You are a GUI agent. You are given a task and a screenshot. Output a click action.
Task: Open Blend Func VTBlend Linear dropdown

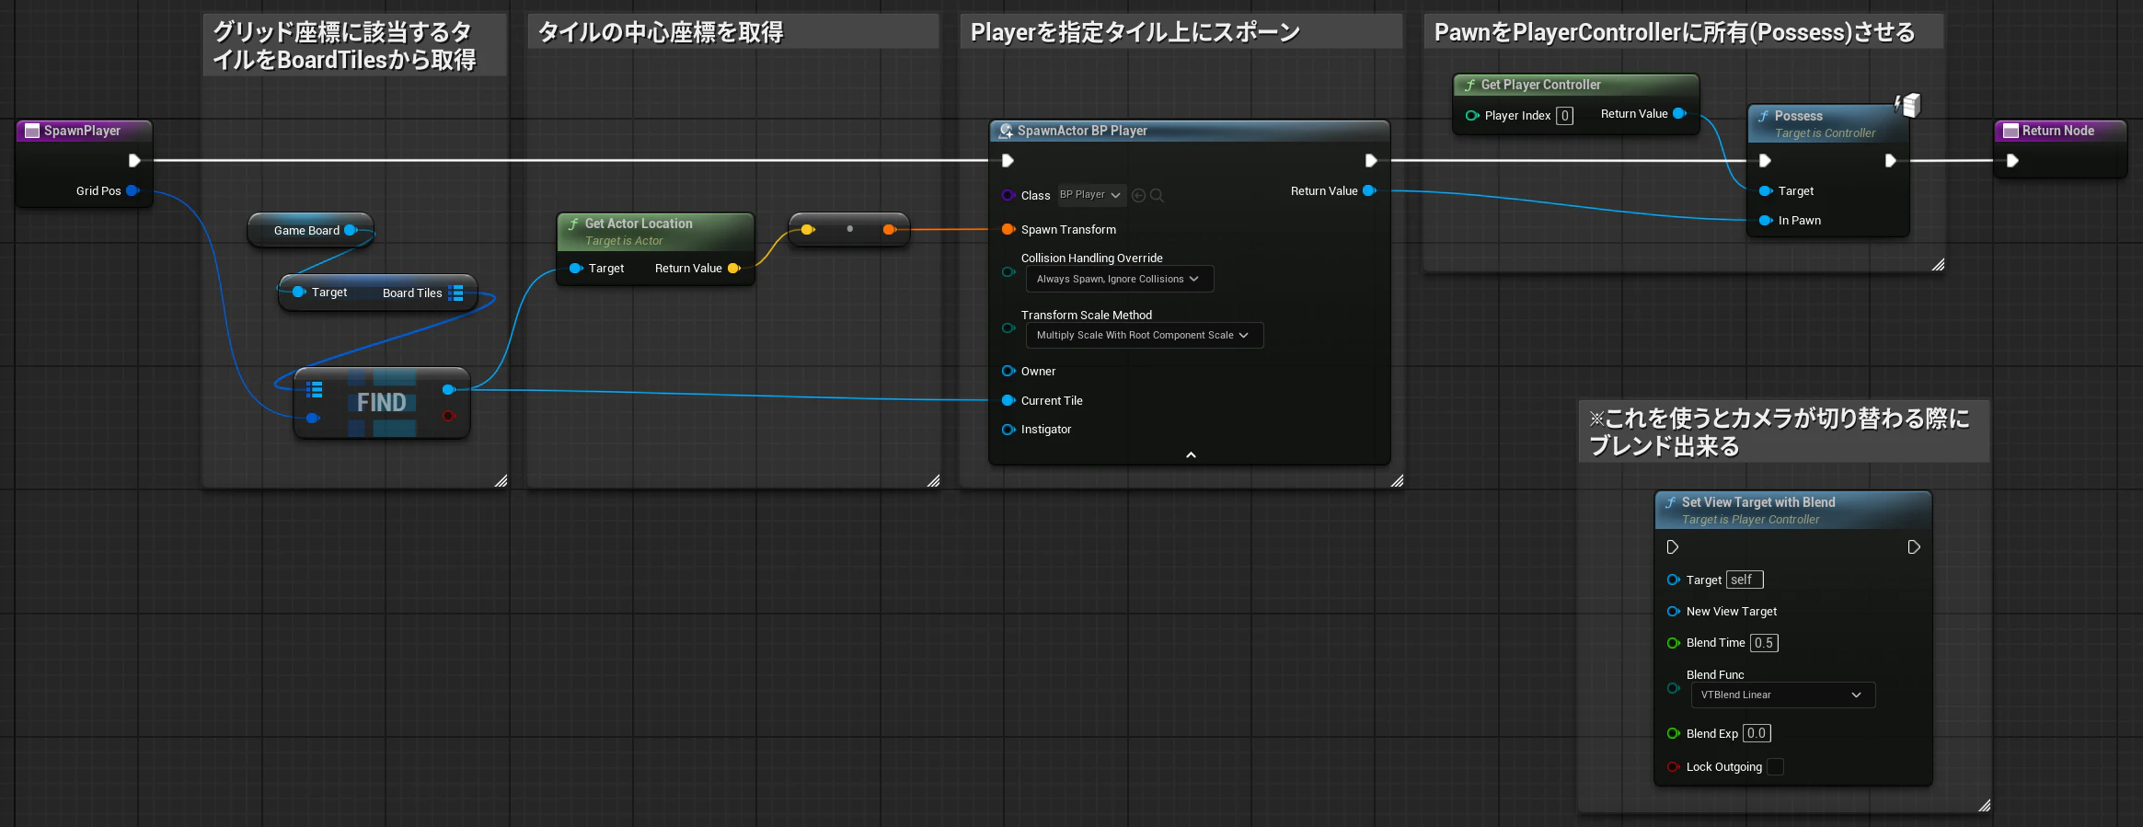(1783, 695)
